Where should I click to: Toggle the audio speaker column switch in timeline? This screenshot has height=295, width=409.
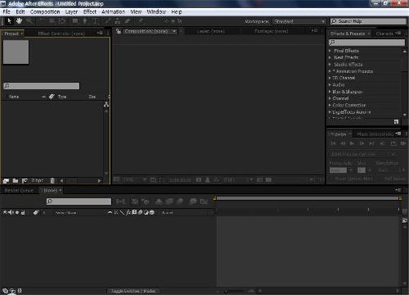(12, 213)
